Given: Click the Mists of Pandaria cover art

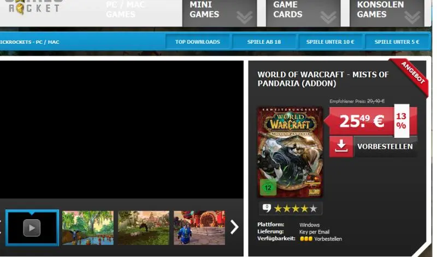Looking at the screenshot, I should coord(290,151).
